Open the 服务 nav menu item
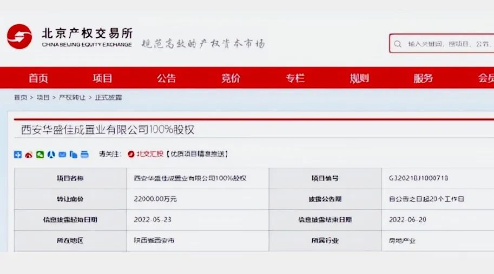 (x=424, y=78)
